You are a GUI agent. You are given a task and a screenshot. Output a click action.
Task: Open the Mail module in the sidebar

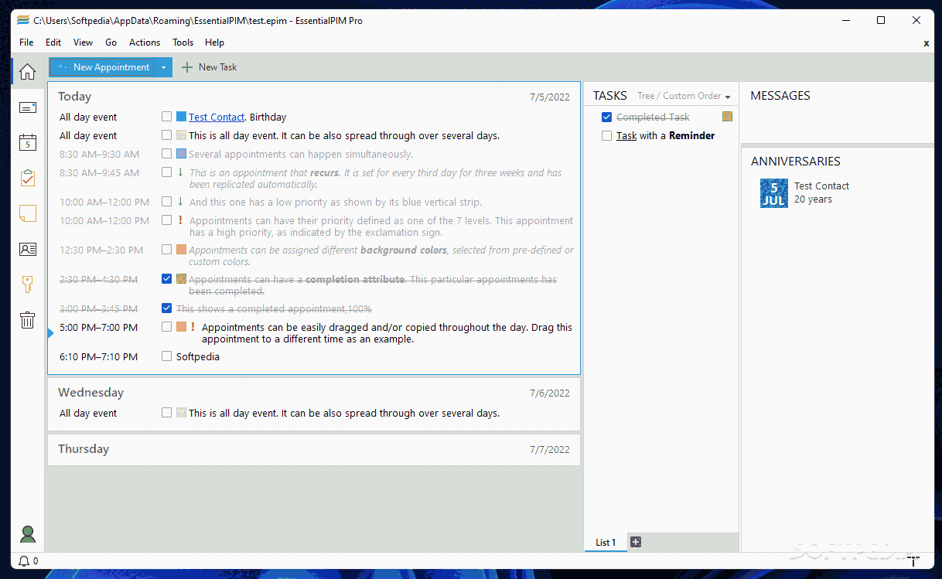27,107
